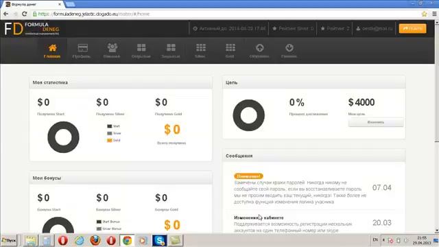439x247 pixels.
Task: Open the upload arrow circle tab
Action: pyautogui.click(x=259, y=51)
